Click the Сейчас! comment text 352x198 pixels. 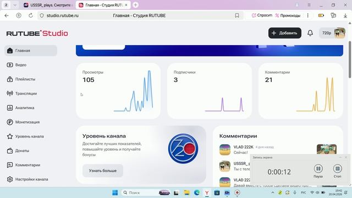coord(241,153)
